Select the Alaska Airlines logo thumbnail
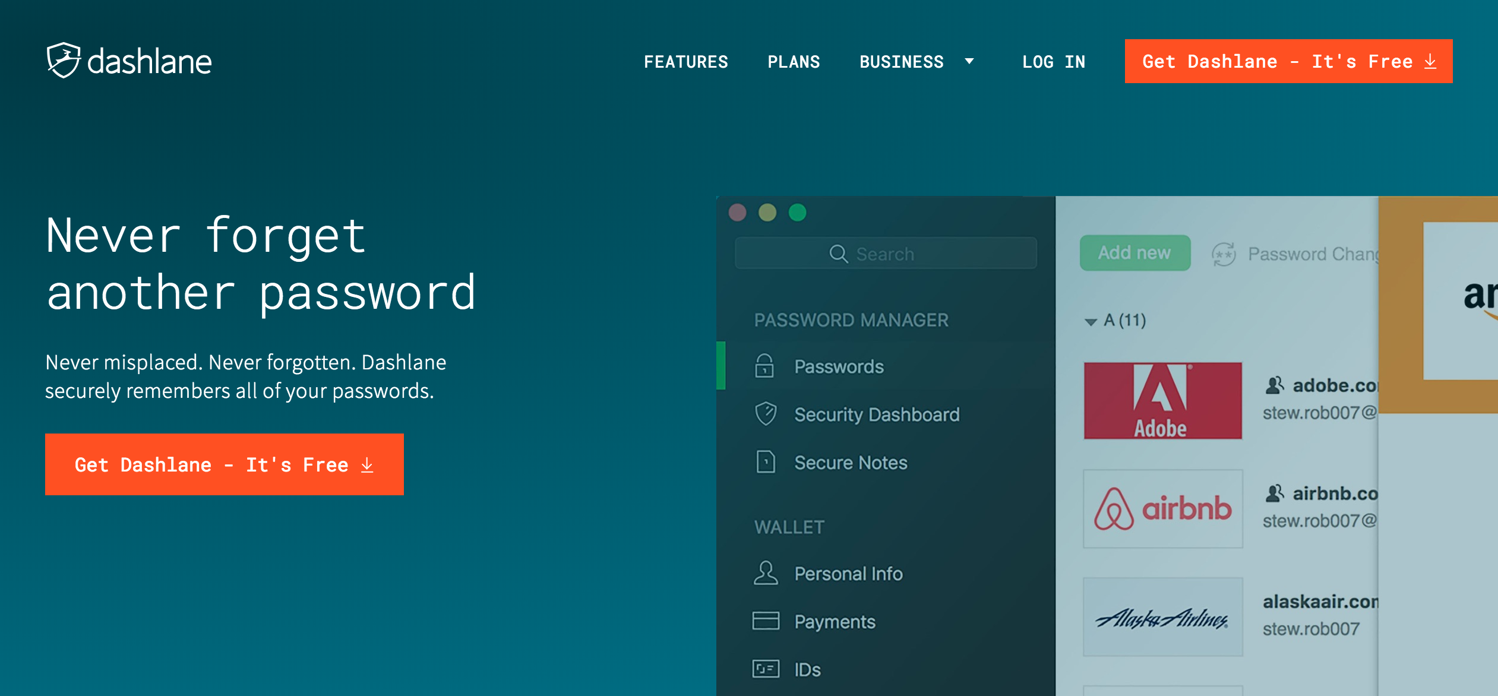This screenshot has height=696, width=1498. (1162, 617)
